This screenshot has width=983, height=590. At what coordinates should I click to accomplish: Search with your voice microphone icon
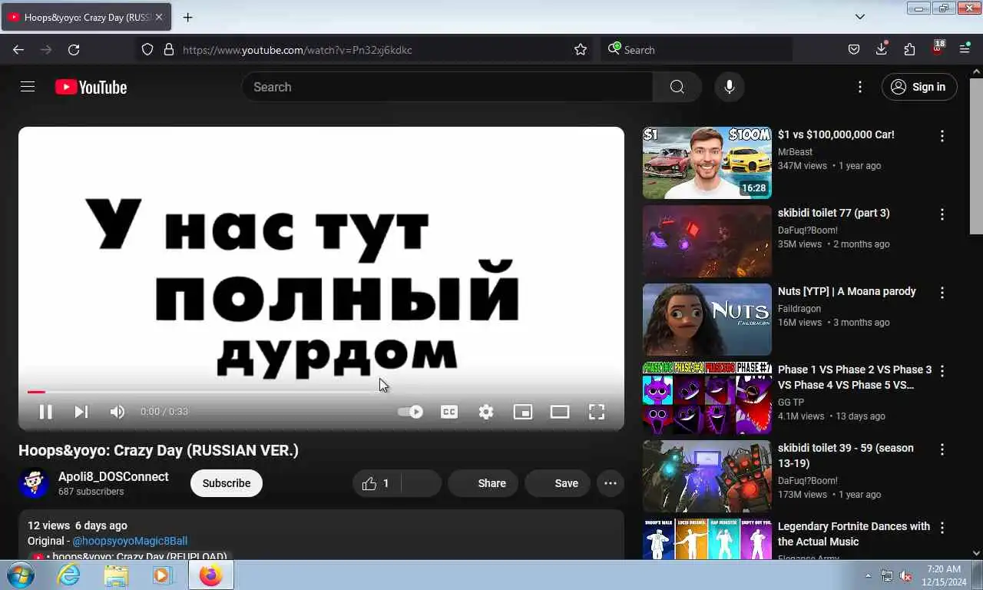tap(729, 87)
